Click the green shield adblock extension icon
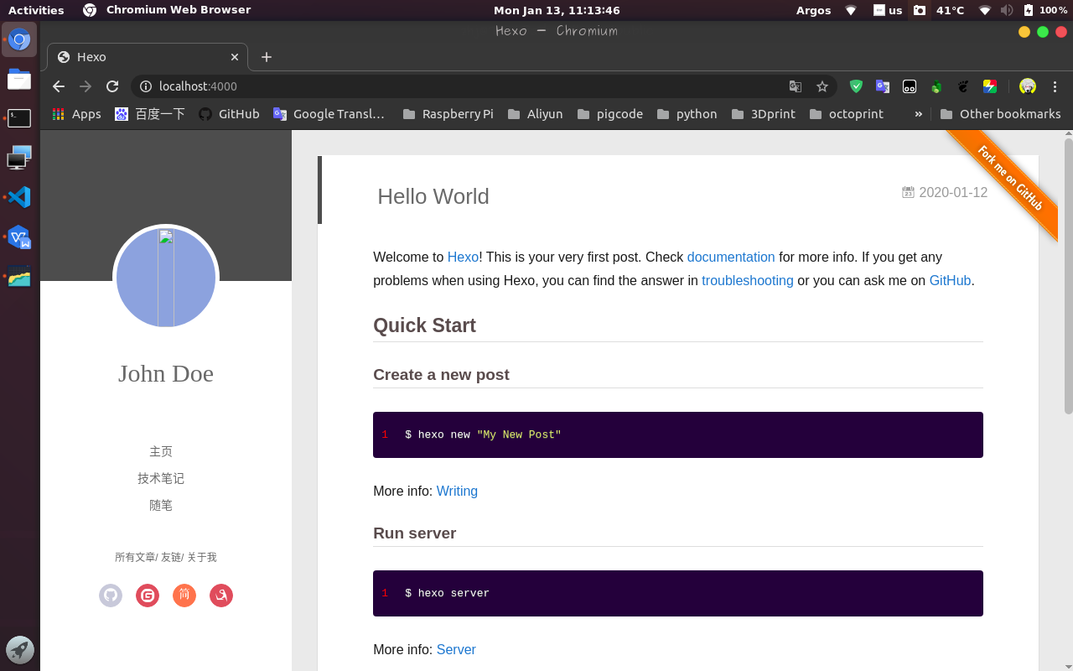 tap(856, 86)
